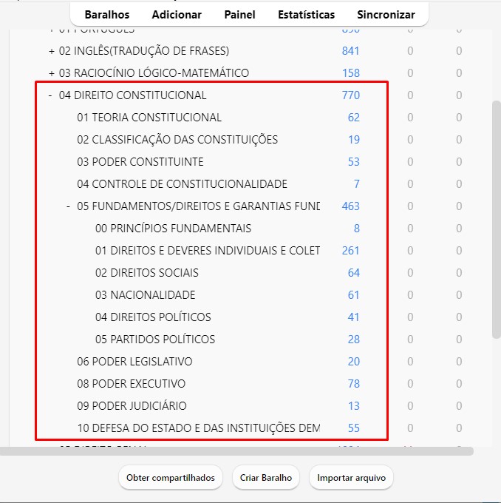Select 01 DIREITOS E DEVERES INDIVIDUAIS subdeck
Screen dimensions: 501x503
(x=208, y=251)
